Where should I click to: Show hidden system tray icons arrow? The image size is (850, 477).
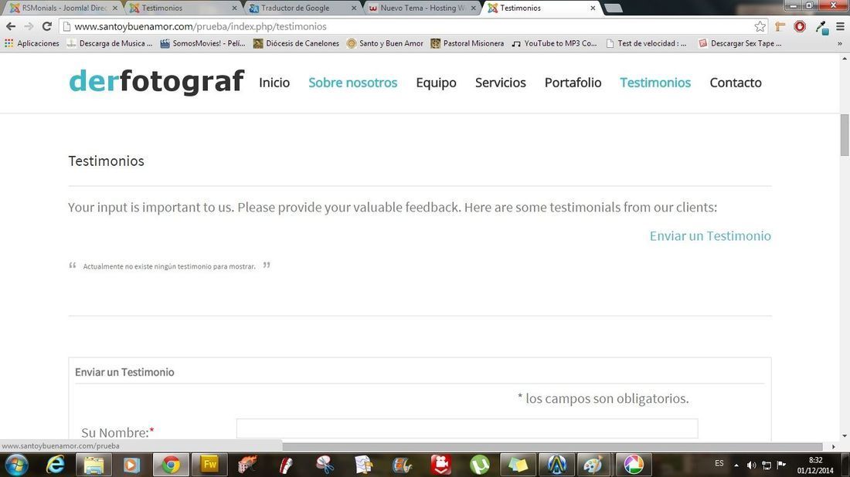[x=736, y=465]
